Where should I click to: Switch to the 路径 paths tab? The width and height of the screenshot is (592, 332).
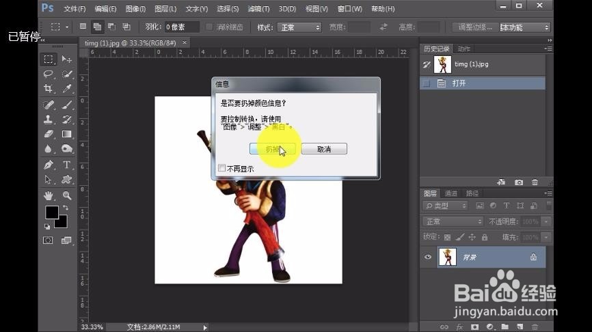coord(472,193)
